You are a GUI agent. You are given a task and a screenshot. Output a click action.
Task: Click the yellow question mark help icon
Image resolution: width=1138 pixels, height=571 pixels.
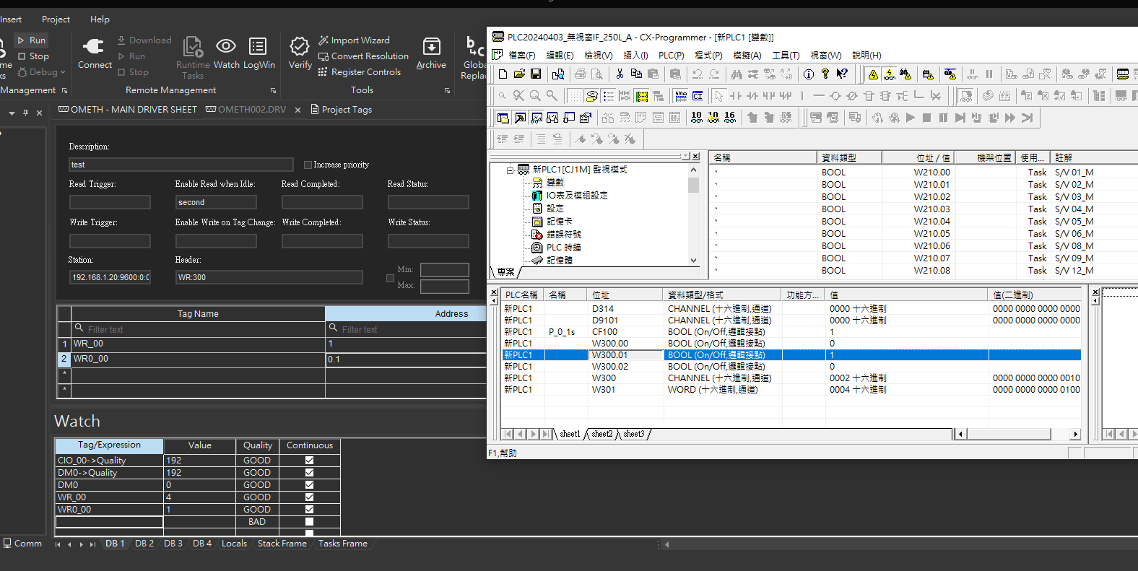pos(825,74)
